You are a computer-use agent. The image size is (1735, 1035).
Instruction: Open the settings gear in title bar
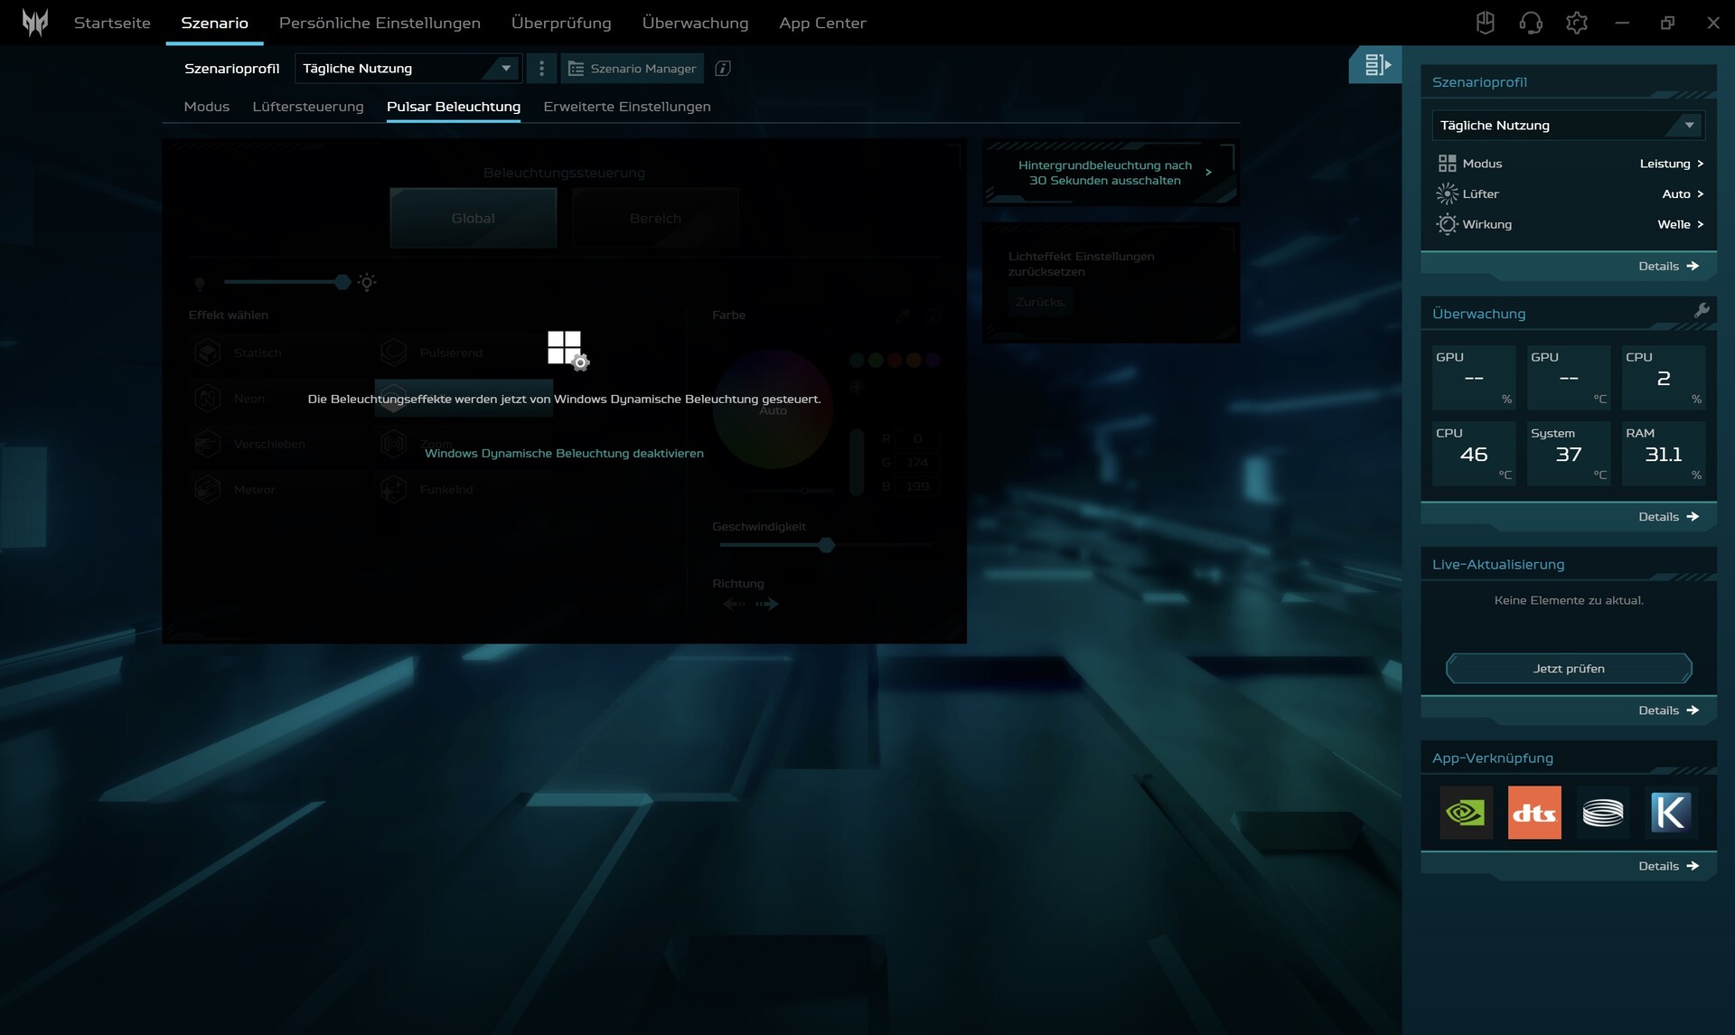coord(1576,23)
